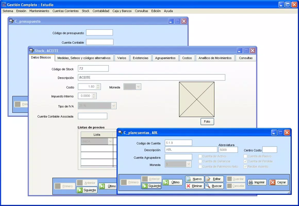This screenshot has height=206, width=299.
Task: Click the C_presupuesto window form icon
Action: pyautogui.click(x=11, y=21)
